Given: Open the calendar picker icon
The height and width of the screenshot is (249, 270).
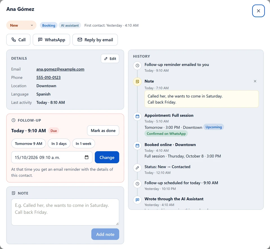Looking at the screenshot, I should 87,157.
